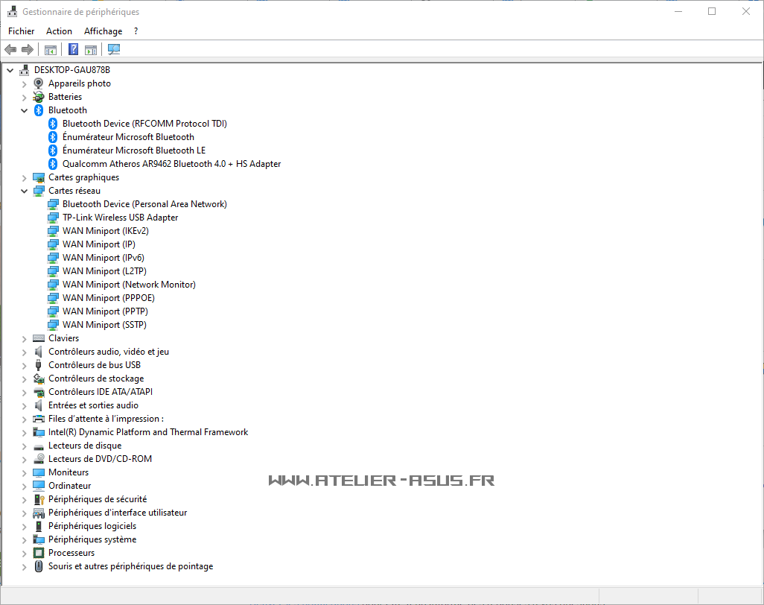Viewport: 764px width, 605px height.
Task: Click the Souris et autres périphériques mouse icon
Action: click(x=39, y=566)
